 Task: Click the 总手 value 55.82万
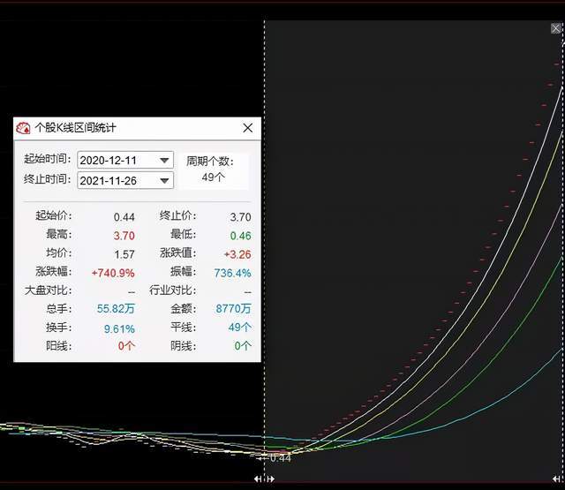(x=116, y=309)
